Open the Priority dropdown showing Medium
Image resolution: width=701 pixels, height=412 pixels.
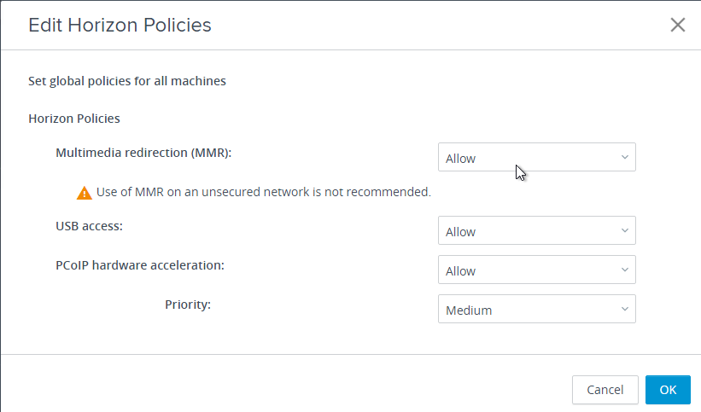coord(536,309)
